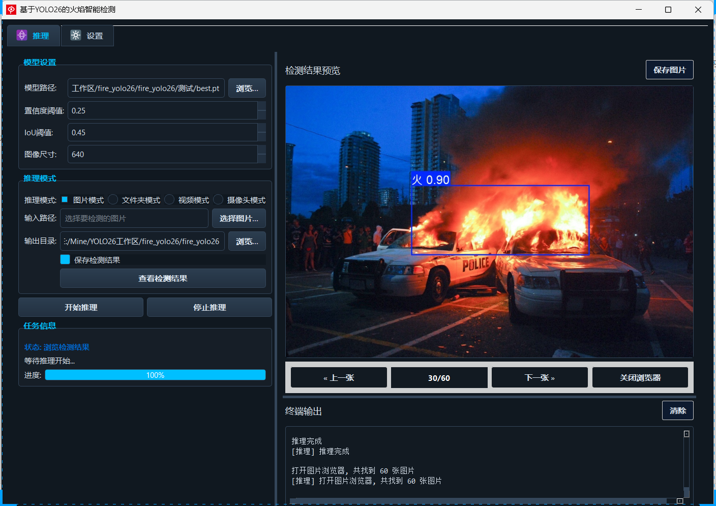Click the gear icon on 设置 tab
Viewport: 716px width, 506px height.
click(76, 35)
